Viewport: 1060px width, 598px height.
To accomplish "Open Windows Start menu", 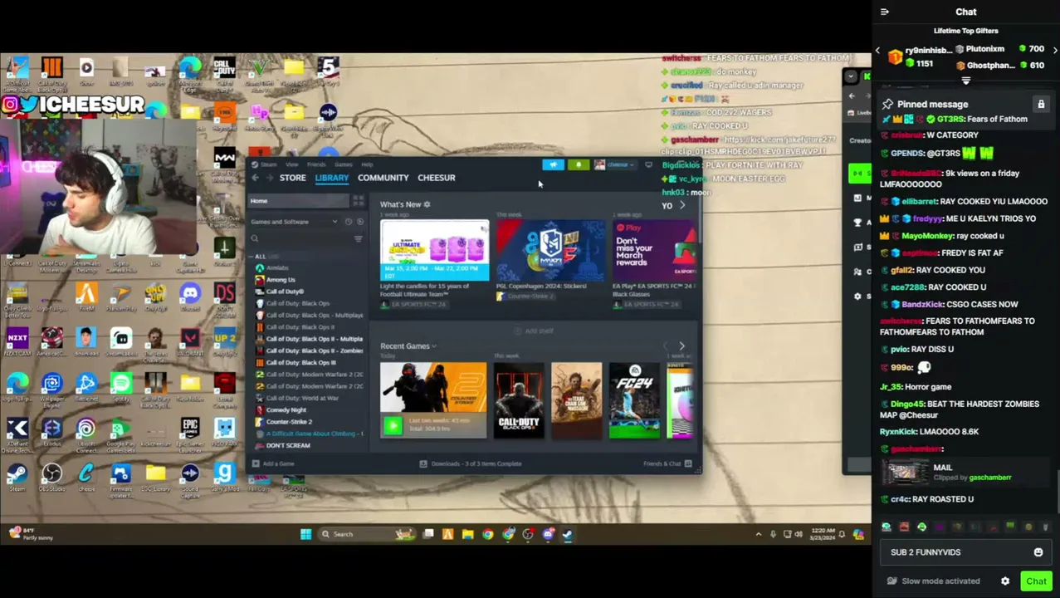I will click(305, 534).
